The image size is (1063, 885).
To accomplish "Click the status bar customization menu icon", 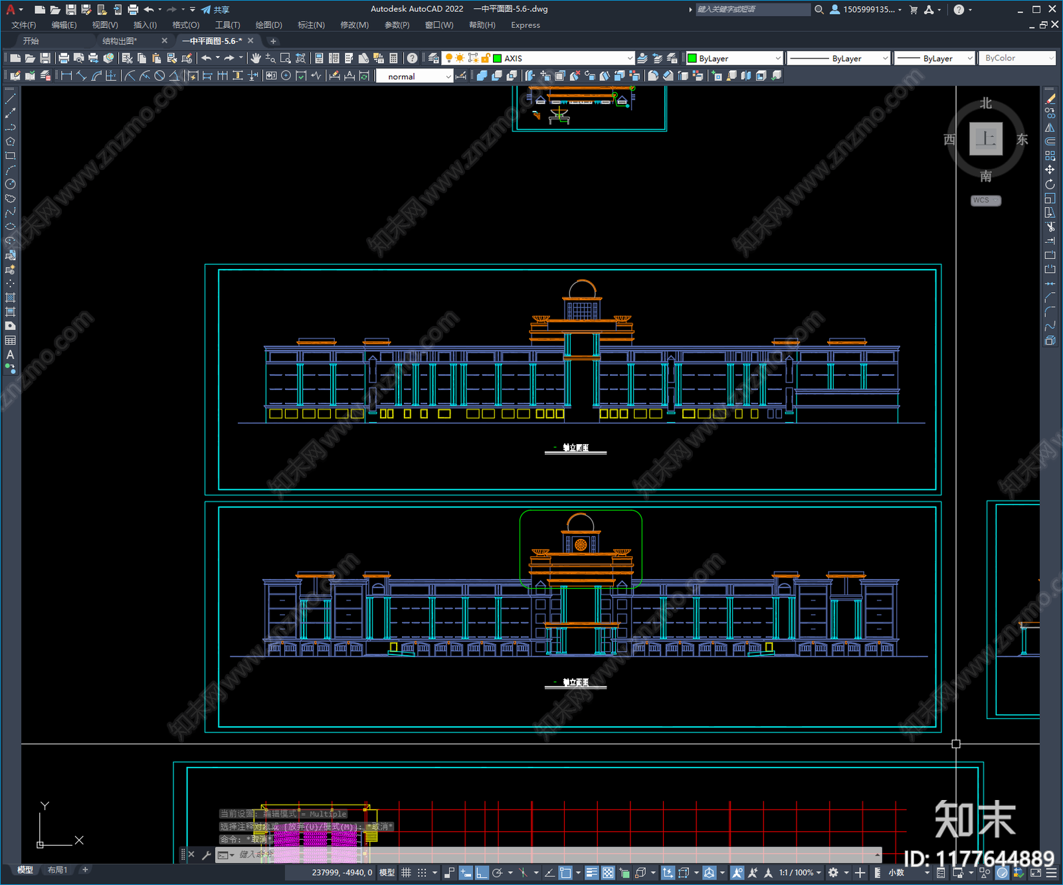I will point(1051,872).
